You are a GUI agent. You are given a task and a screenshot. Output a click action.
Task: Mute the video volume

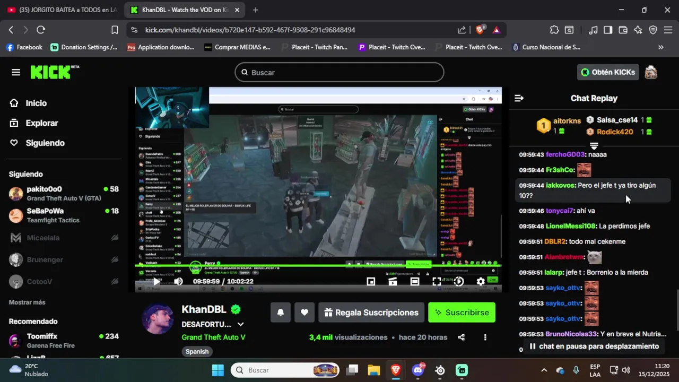tap(178, 282)
